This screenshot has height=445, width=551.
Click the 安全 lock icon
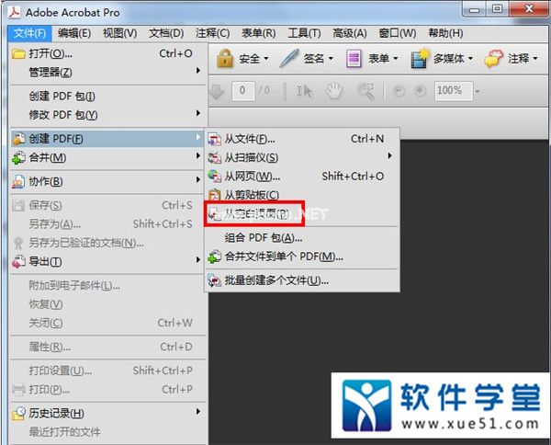click(x=225, y=59)
